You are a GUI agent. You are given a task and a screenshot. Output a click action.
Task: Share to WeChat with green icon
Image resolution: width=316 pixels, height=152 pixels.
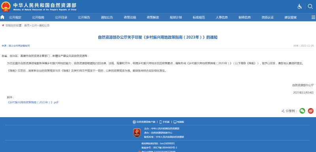[302, 111]
